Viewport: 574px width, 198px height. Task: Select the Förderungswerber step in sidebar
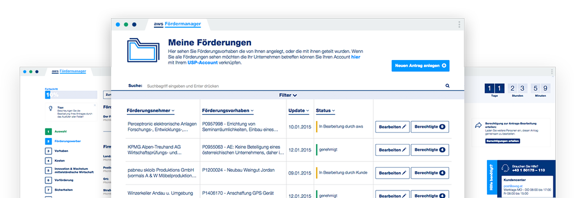click(67, 141)
